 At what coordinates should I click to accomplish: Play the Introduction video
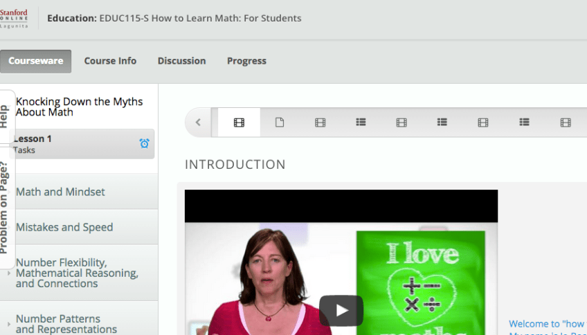[341, 310]
